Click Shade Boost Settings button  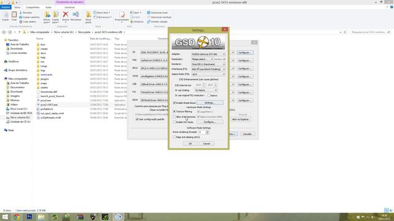pyautogui.click(x=209, y=103)
